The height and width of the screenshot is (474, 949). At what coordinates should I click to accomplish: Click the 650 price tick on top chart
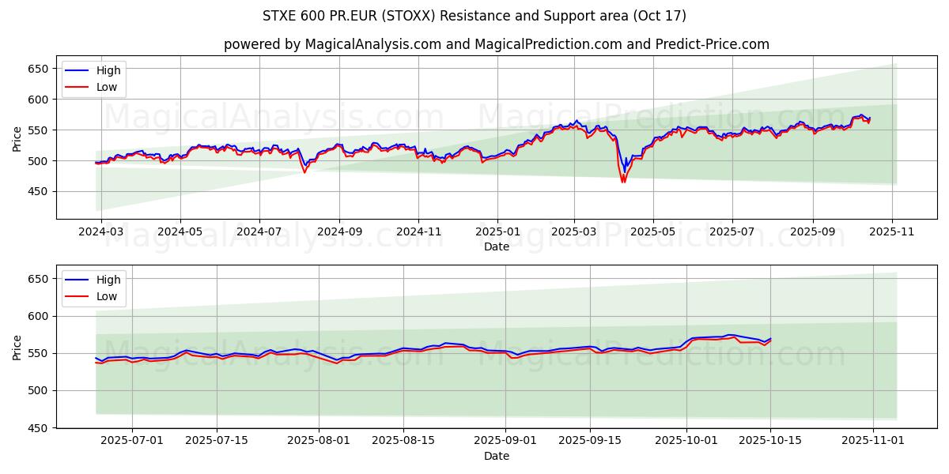(40, 69)
